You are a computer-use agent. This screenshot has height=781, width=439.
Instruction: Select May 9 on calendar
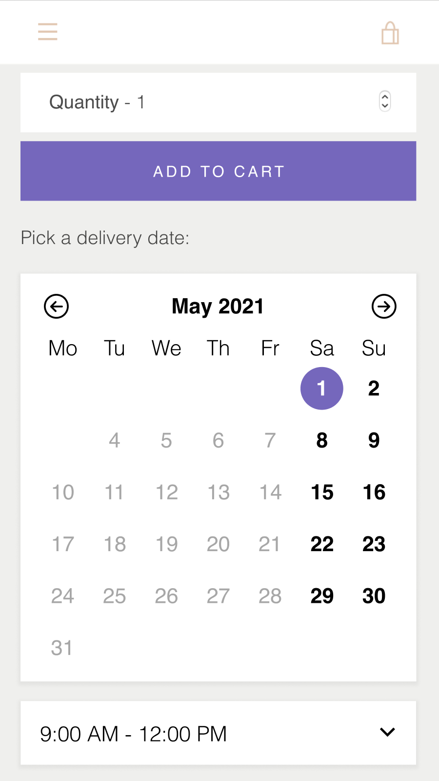[374, 440]
